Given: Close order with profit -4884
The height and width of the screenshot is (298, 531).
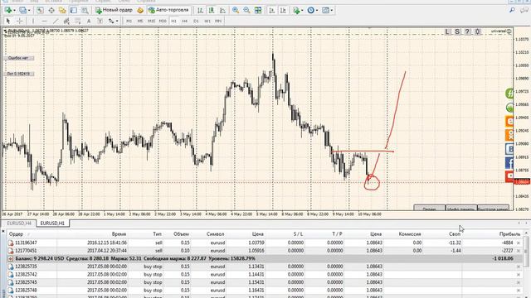Looking at the screenshot, I should coord(519,243).
